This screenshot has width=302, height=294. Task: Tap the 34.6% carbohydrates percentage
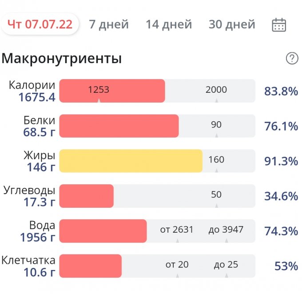281,196
